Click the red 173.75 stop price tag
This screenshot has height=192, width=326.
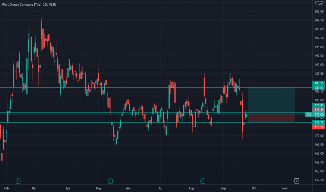[319, 127]
